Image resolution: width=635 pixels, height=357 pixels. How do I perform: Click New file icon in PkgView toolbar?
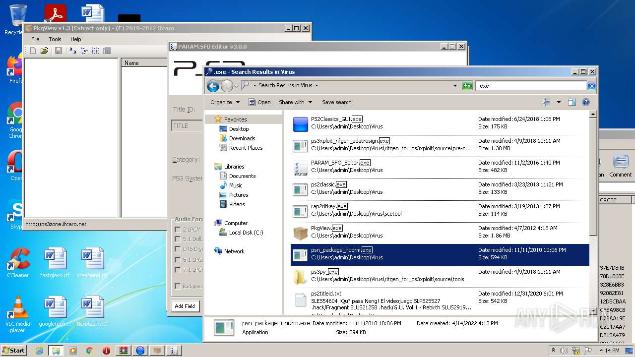(x=33, y=51)
